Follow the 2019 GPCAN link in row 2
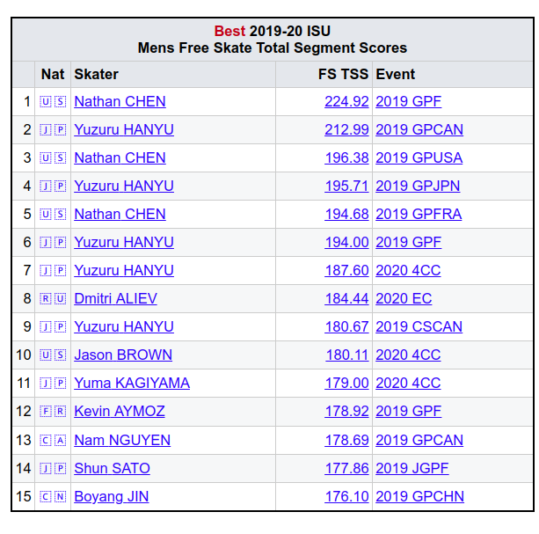The height and width of the screenshot is (534, 539). tap(419, 130)
